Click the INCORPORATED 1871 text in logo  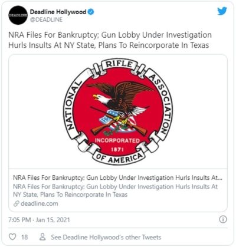(x=117, y=145)
